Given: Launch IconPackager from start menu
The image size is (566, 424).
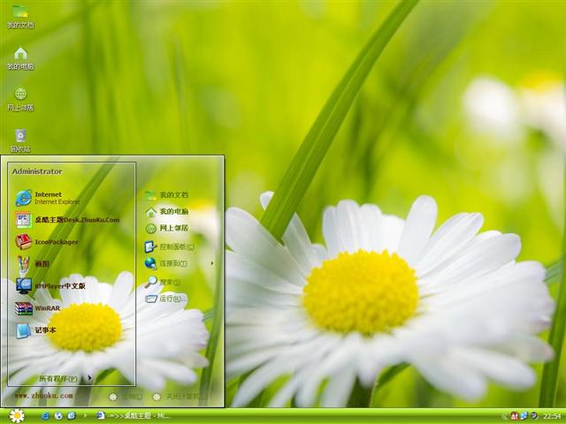Looking at the screenshot, I should click(x=46, y=242).
